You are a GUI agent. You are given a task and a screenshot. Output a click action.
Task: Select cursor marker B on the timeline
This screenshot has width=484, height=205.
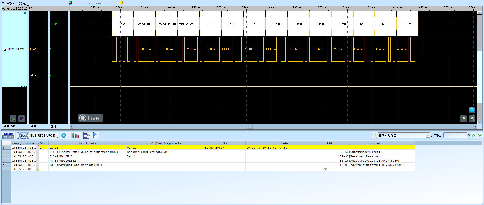click(x=121, y=3)
